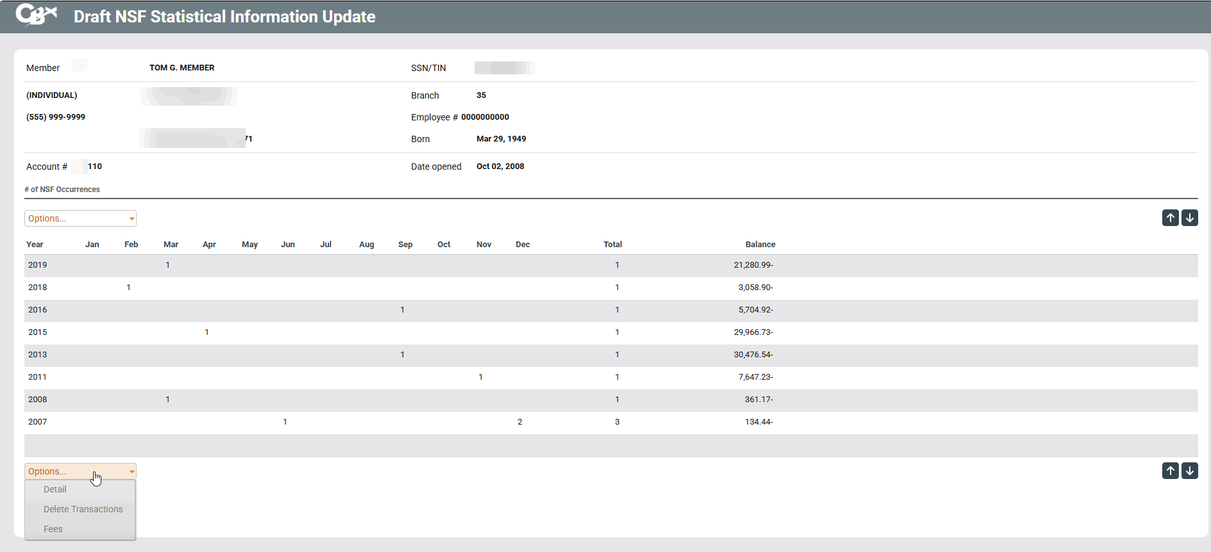Viewport: 1211px width, 552px height.
Task: Click the 2007 December count of 2
Action: pos(520,422)
